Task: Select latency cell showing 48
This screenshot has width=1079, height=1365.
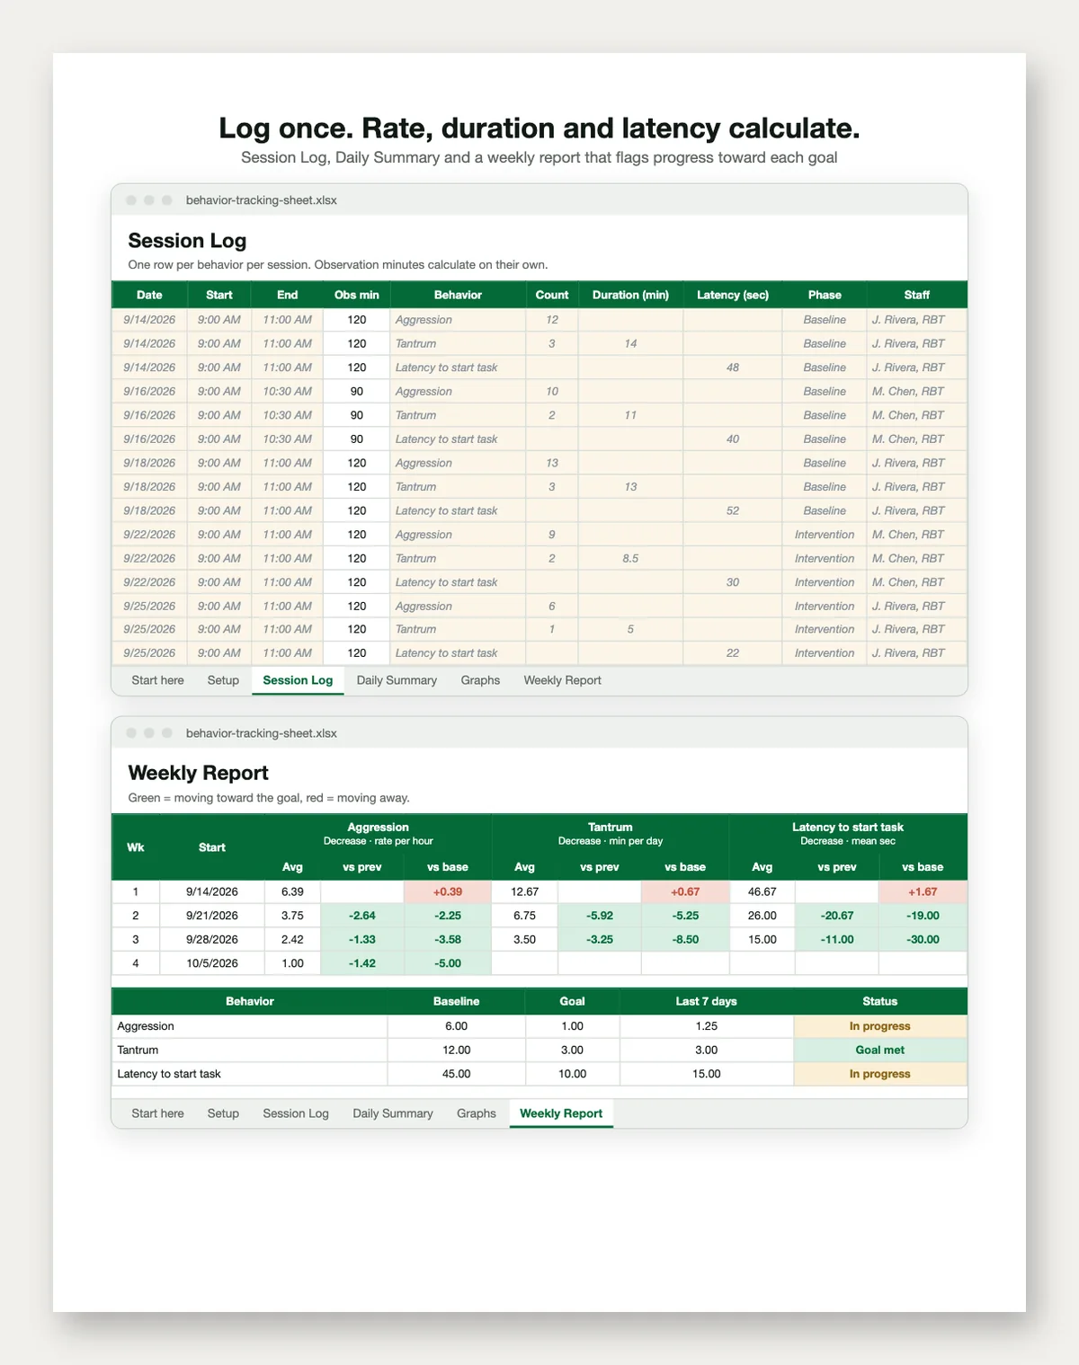Action: (733, 368)
